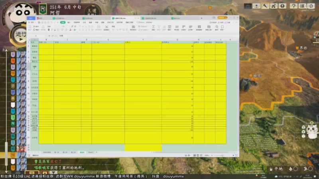Click the Freeze Panes icon
This screenshot has width=319, height=179.
[x=199, y=27]
